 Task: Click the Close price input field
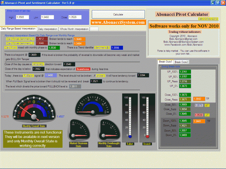75,17
